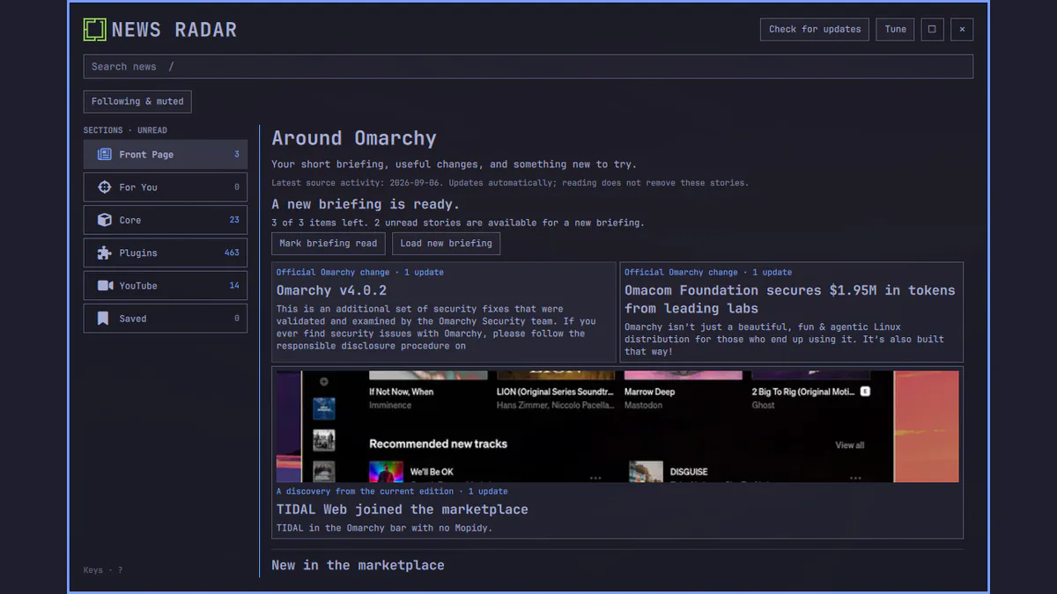Click 'A new briefing is ready.' text
The image size is (1057, 594).
pyautogui.click(x=366, y=204)
